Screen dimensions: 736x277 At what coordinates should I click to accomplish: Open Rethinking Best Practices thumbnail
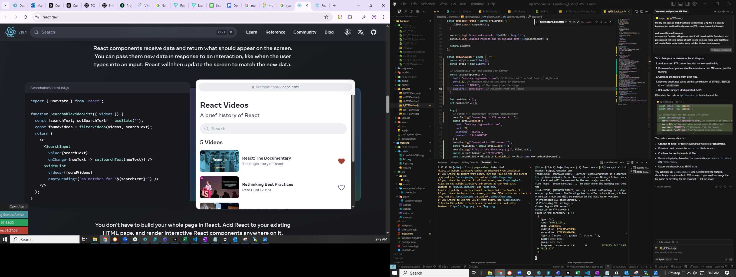click(x=219, y=187)
